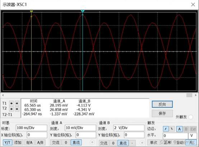Click Channel B radio indicator

coord(142,143)
